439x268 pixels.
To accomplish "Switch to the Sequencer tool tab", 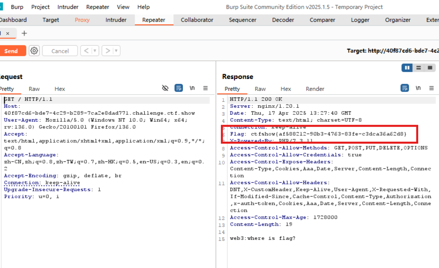I will click(242, 20).
